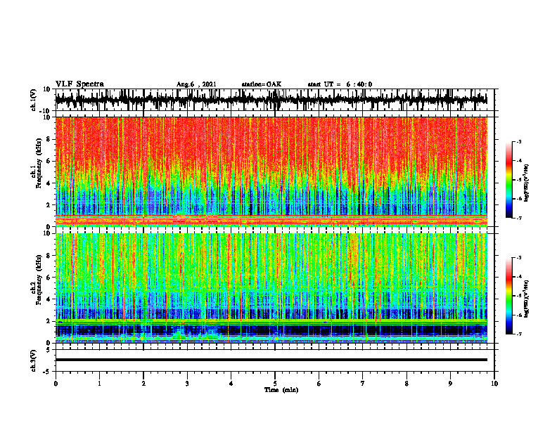This screenshot has height=430, width=557.
Task: Click the "-3" label on the upper color scale
Action: [x=519, y=142]
